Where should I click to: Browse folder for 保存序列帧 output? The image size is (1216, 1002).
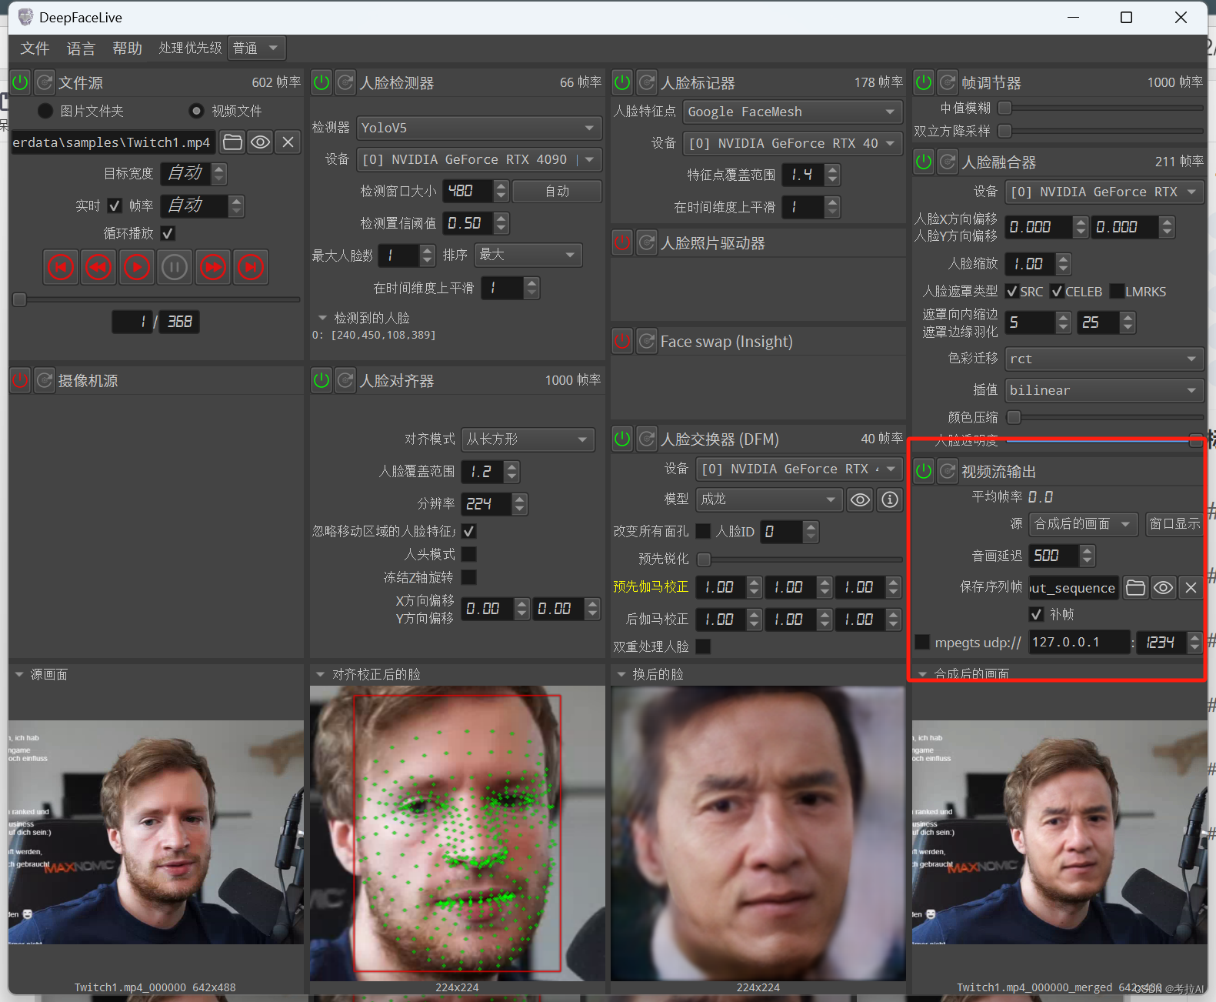(x=1135, y=587)
